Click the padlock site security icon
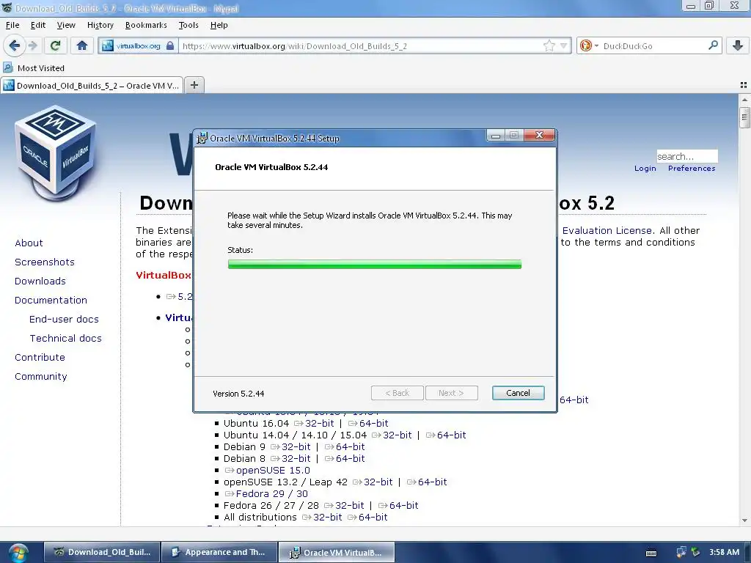This screenshot has height=563, width=751. [x=170, y=46]
